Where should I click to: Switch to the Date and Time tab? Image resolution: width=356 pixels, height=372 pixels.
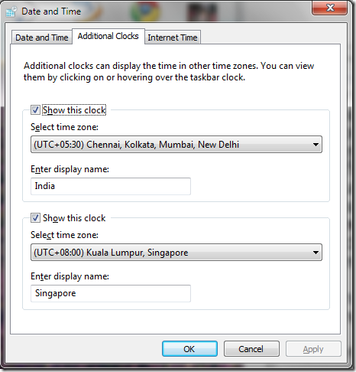point(42,38)
